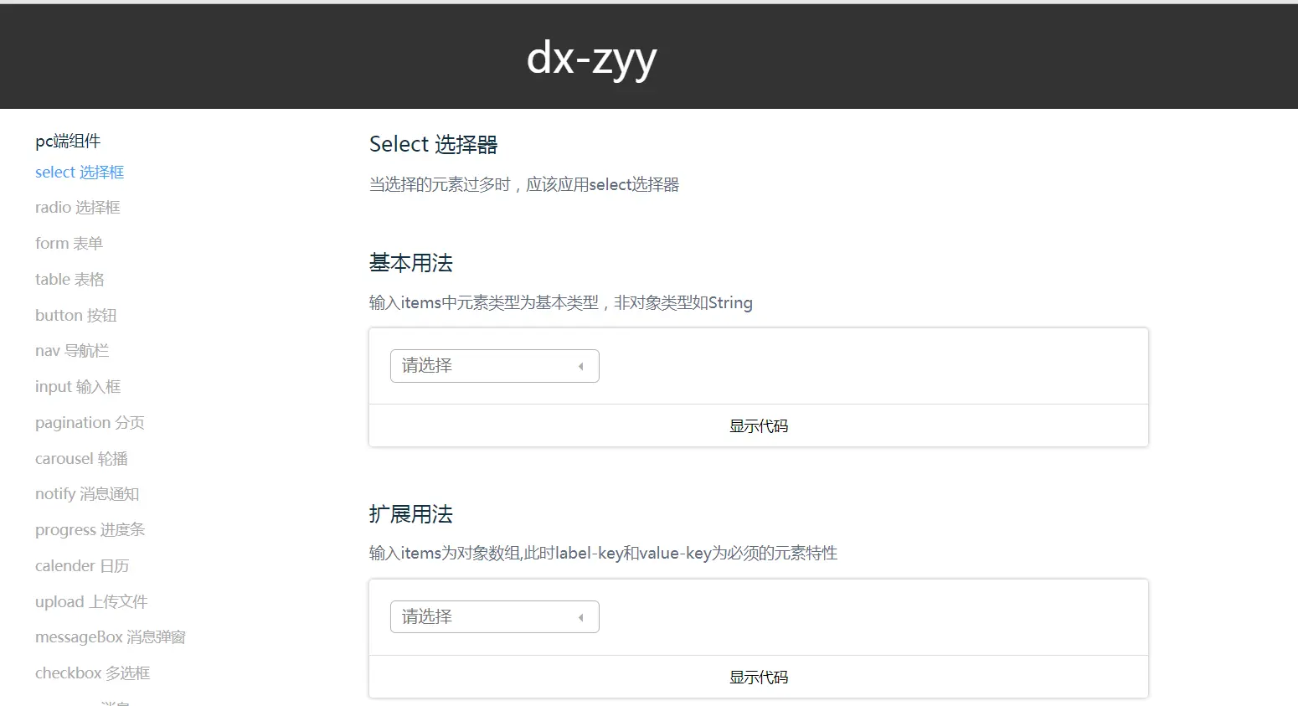Image resolution: width=1298 pixels, height=706 pixels.
Task: Open pagination 分页 page
Action: pos(90,423)
